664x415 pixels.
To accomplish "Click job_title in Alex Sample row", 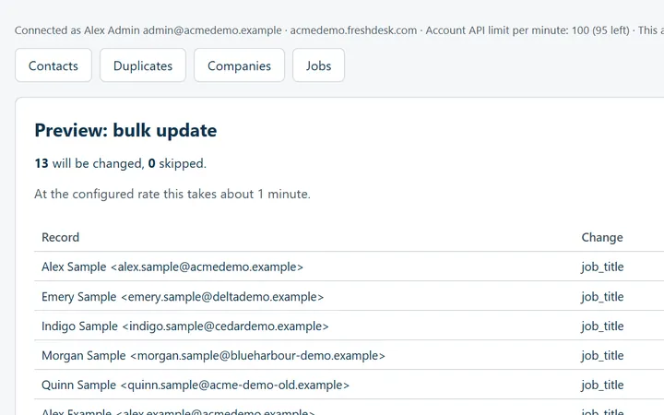I will click(x=602, y=267).
